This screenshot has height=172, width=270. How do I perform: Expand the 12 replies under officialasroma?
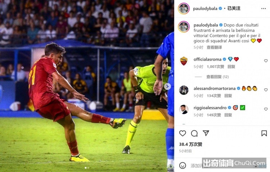(217, 77)
